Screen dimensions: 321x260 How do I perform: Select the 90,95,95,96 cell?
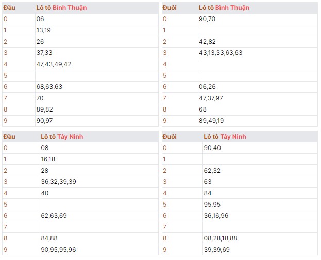pyautogui.click(x=58, y=250)
